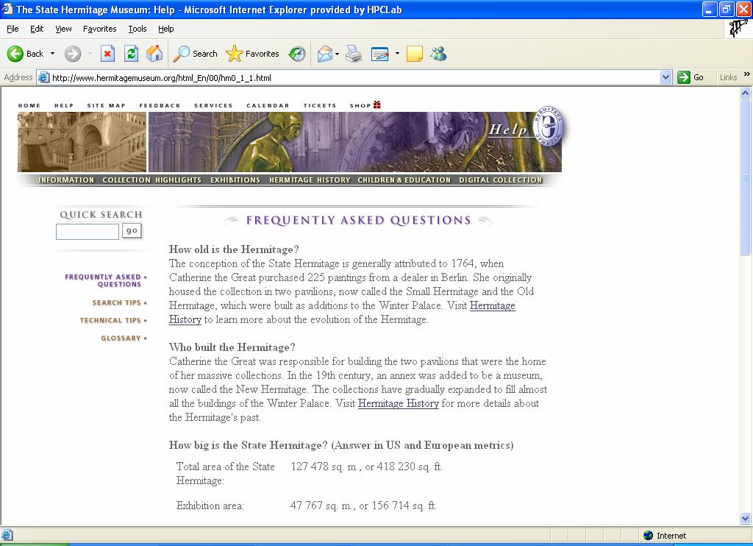Click the vertical scrollbar down arrow
The height and width of the screenshot is (546, 753).
(746, 518)
